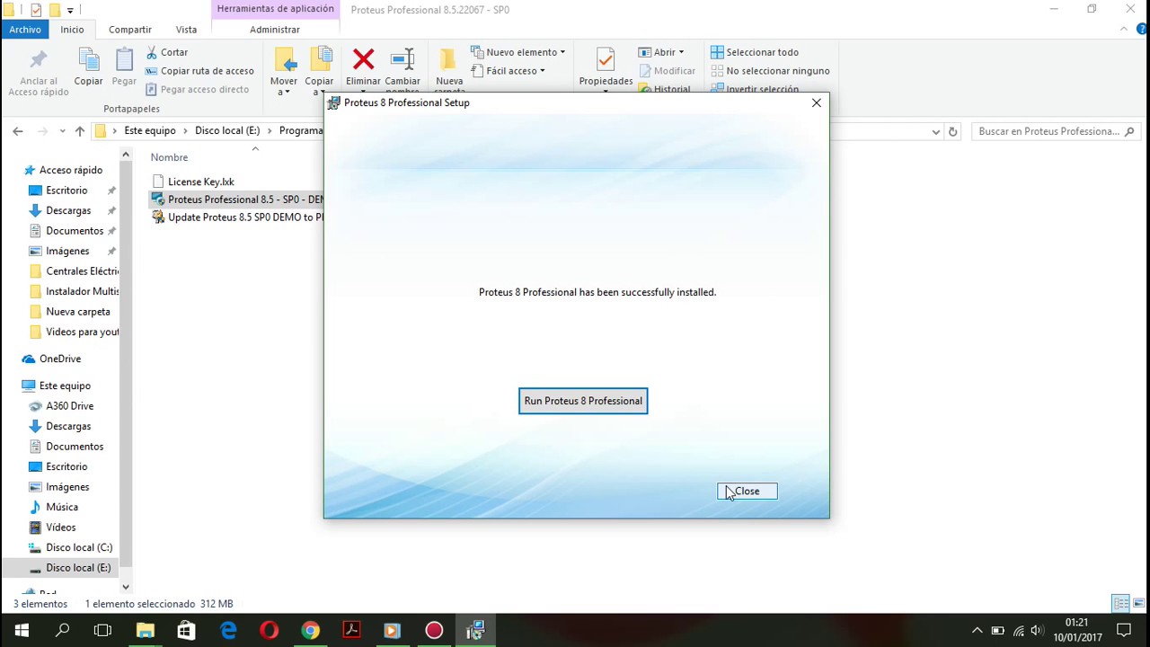This screenshot has width=1150, height=647.
Task: Open pinned Descargas under Acceso rápido
Action: point(68,210)
